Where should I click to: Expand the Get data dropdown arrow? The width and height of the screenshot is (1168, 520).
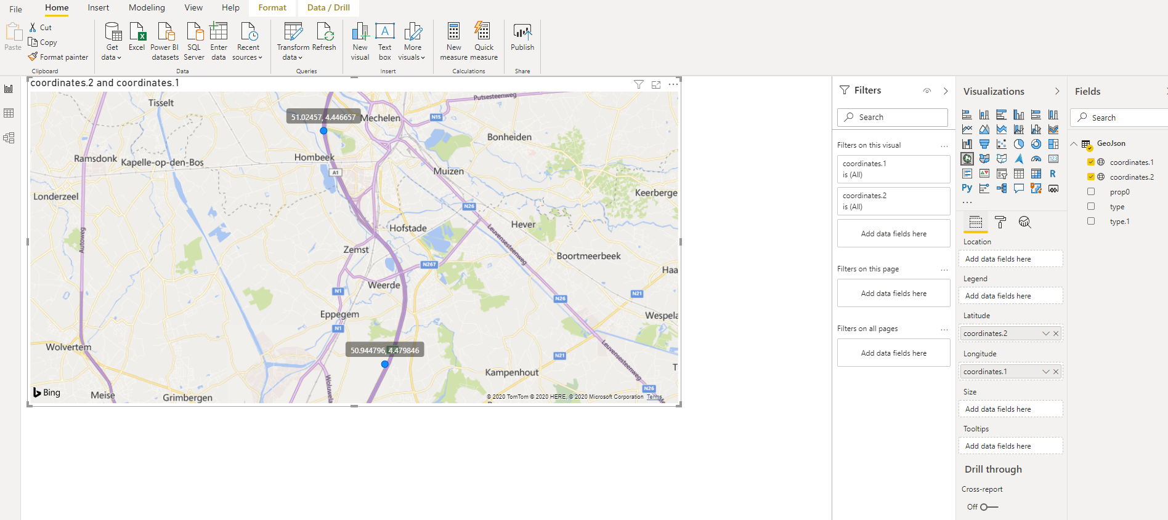pyautogui.click(x=119, y=58)
